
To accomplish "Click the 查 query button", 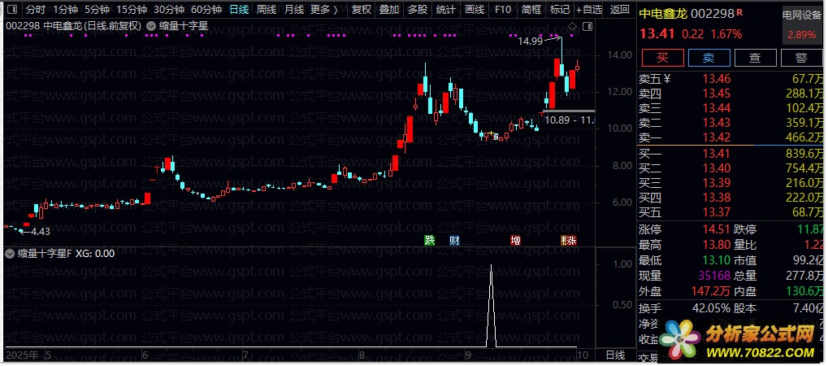I will 755,58.
